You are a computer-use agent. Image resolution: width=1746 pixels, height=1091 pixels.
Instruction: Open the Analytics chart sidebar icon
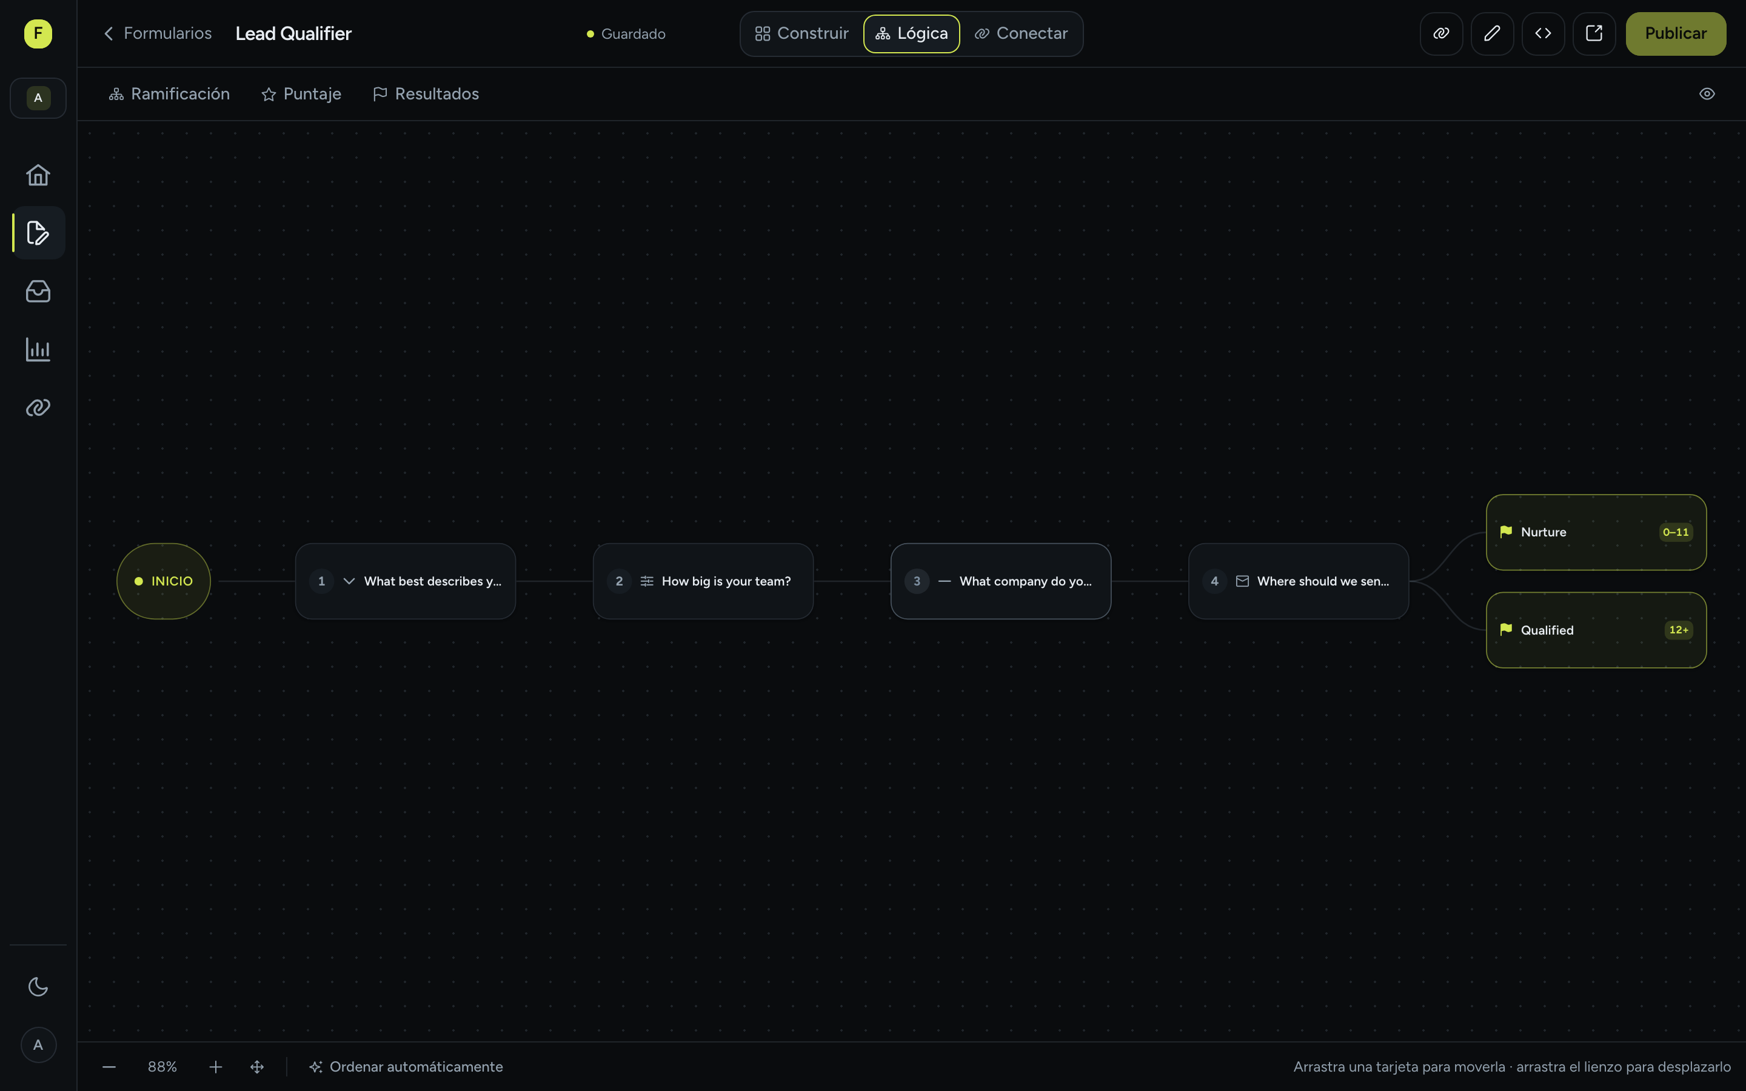(x=38, y=350)
